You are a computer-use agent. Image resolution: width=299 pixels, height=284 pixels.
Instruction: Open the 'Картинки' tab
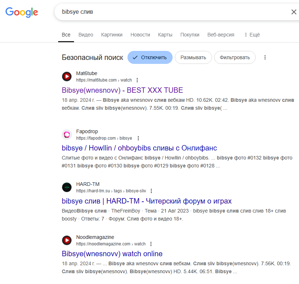[x=112, y=35]
